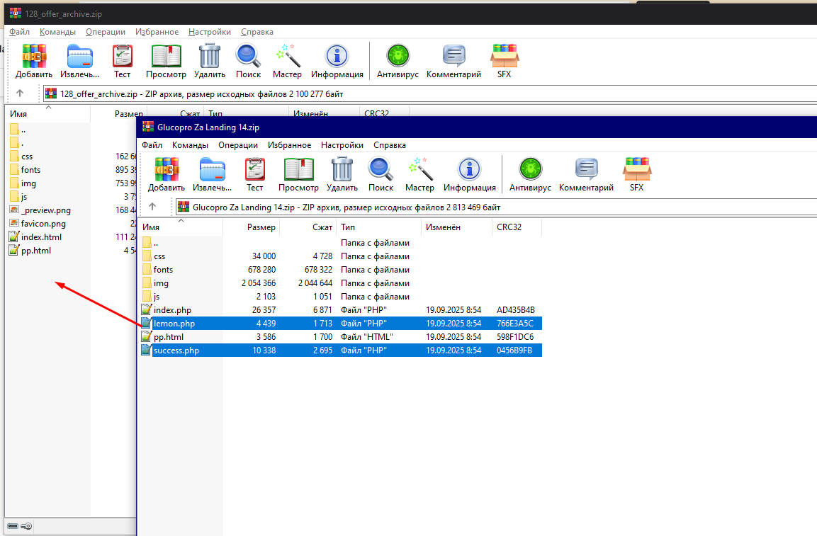Click up arrow in 128_offer_archive window

tap(20, 93)
